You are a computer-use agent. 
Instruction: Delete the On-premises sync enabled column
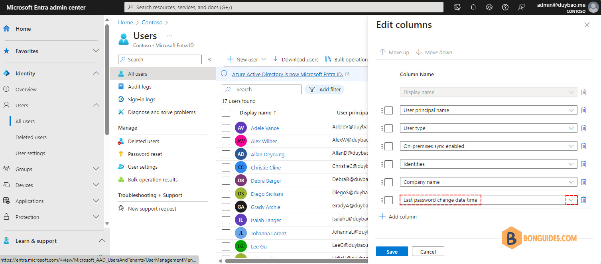click(583, 146)
